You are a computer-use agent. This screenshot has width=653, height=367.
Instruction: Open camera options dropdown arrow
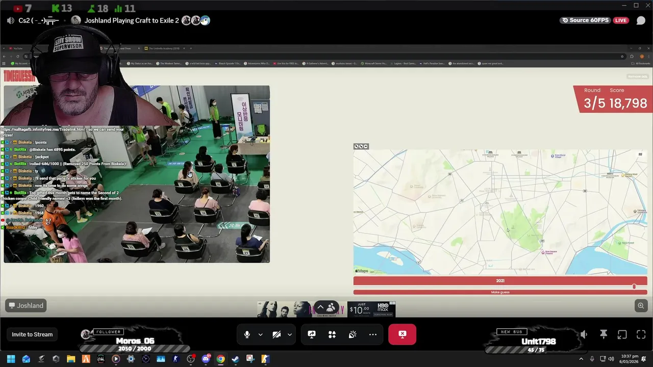click(x=289, y=334)
